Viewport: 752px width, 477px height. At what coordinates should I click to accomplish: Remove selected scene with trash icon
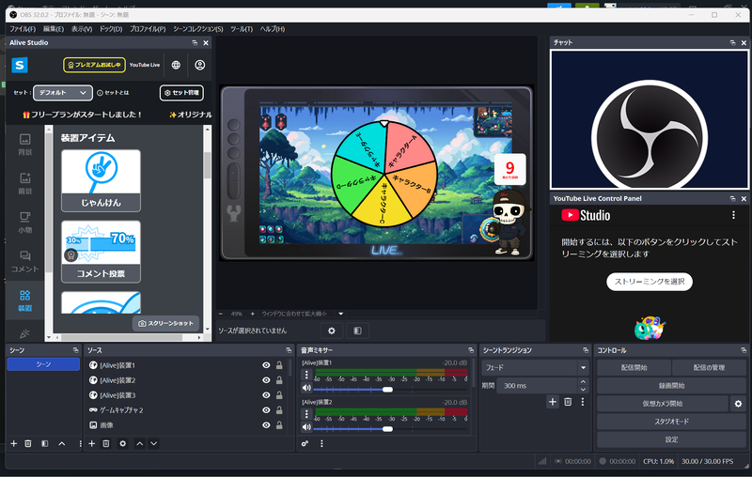coord(28,443)
